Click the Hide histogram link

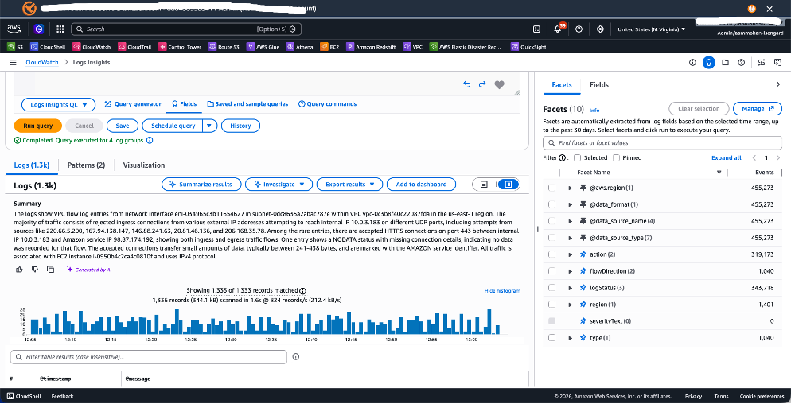pyautogui.click(x=502, y=291)
